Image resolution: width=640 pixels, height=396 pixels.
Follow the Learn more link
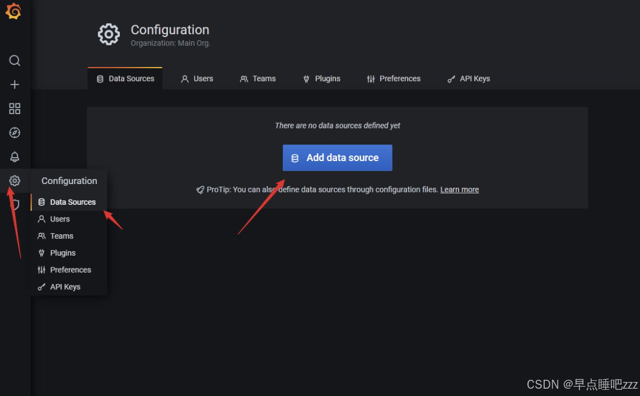(460, 190)
